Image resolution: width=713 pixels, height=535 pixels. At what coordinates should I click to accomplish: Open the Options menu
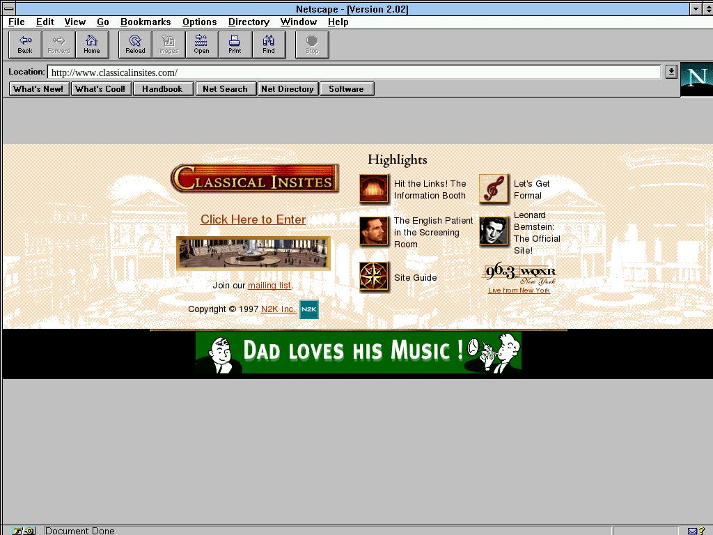coord(199,22)
